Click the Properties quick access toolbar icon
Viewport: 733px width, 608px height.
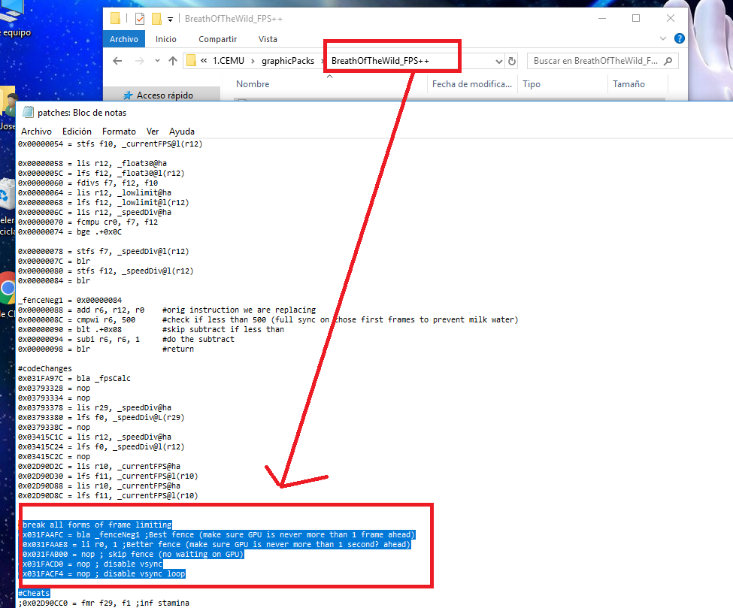(140, 19)
